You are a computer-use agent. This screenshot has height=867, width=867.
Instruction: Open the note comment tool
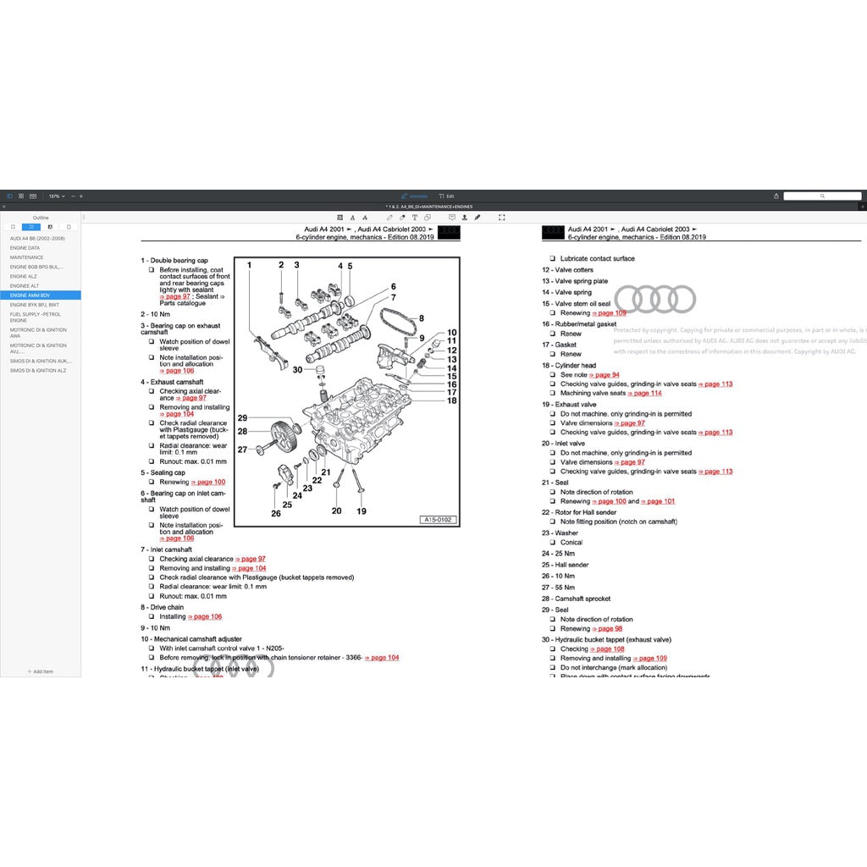[452, 218]
